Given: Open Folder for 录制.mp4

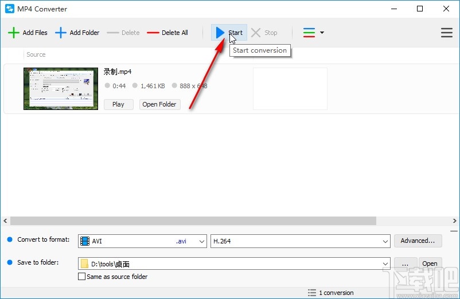Looking at the screenshot, I should point(159,104).
